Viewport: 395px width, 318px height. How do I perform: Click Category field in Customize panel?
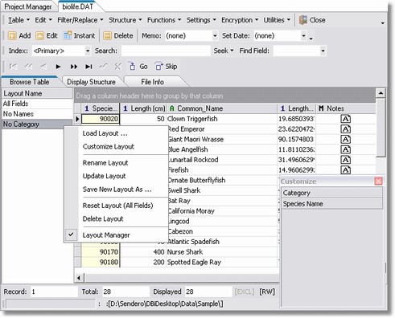tap(331, 193)
